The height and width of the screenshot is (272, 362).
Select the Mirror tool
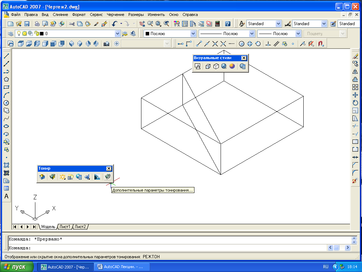click(355, 72)
